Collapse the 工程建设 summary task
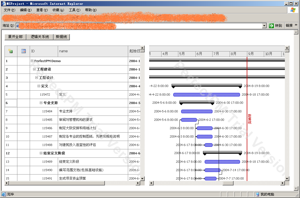 point(34,69)
